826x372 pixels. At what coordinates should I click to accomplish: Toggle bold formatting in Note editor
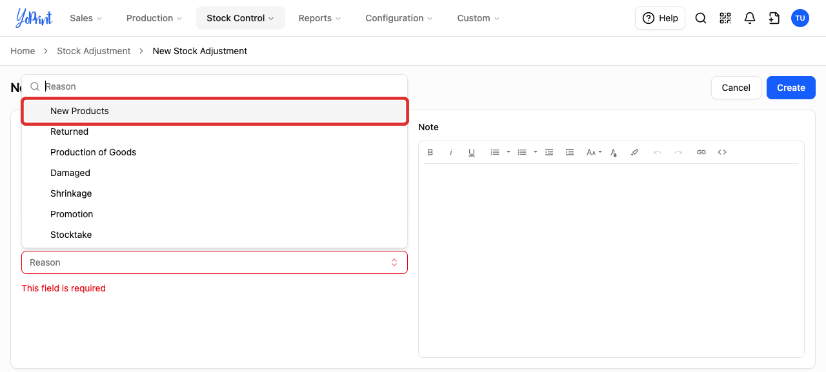point(430,152)
